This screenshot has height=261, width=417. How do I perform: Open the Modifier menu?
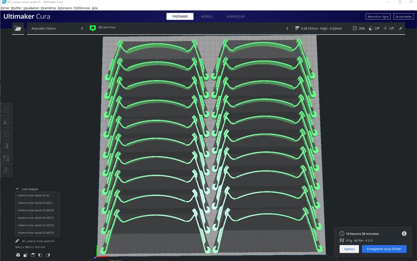coord(16,8)
